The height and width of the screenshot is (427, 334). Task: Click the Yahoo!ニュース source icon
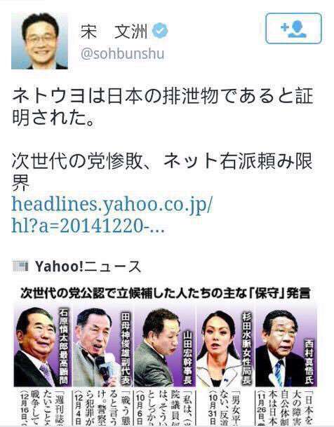(20, 266)
